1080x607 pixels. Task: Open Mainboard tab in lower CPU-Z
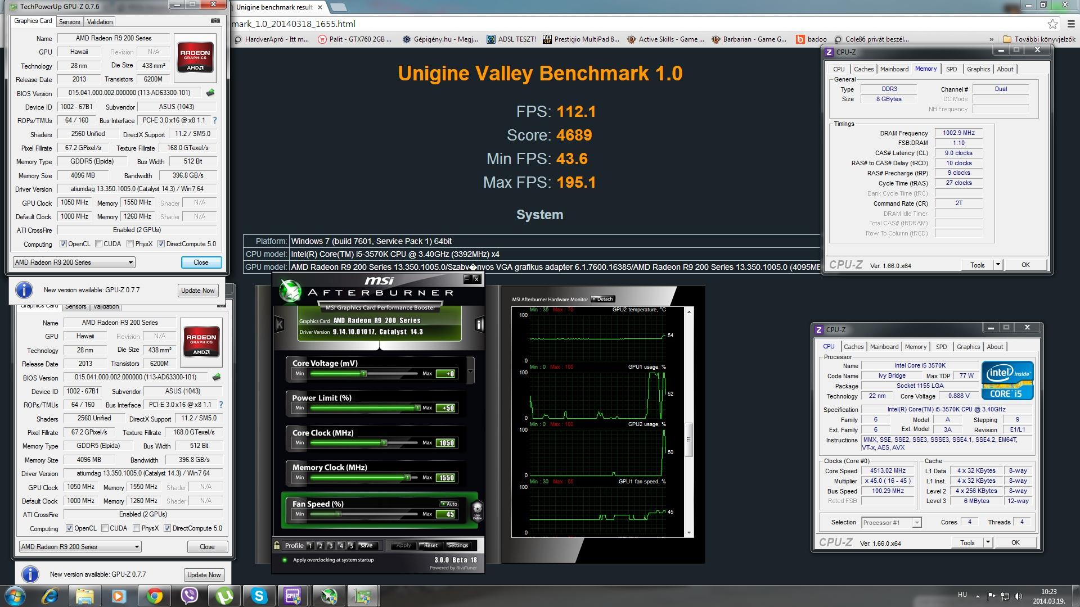(884, 347)
